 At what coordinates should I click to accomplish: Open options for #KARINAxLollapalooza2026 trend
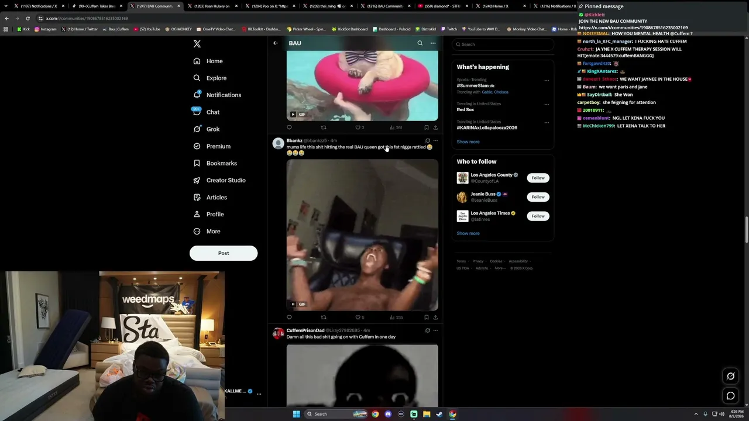547,123
